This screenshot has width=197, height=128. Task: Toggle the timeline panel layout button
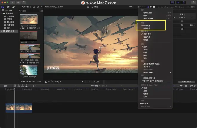pos(178,2)
